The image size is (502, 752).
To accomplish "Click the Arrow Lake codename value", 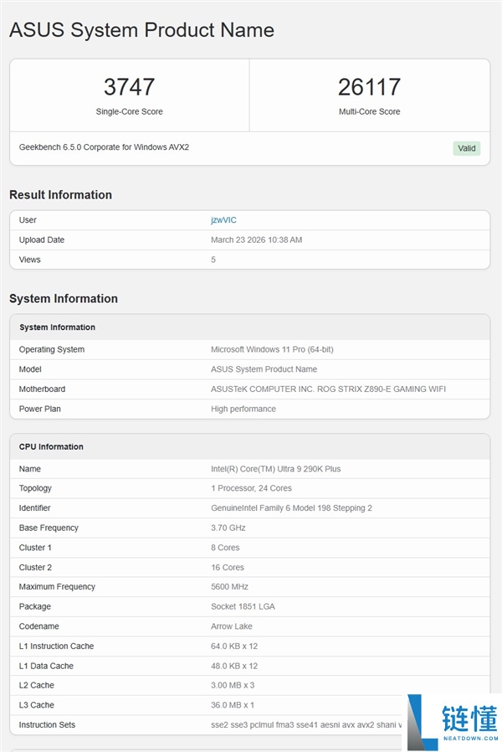I will 232,626.
